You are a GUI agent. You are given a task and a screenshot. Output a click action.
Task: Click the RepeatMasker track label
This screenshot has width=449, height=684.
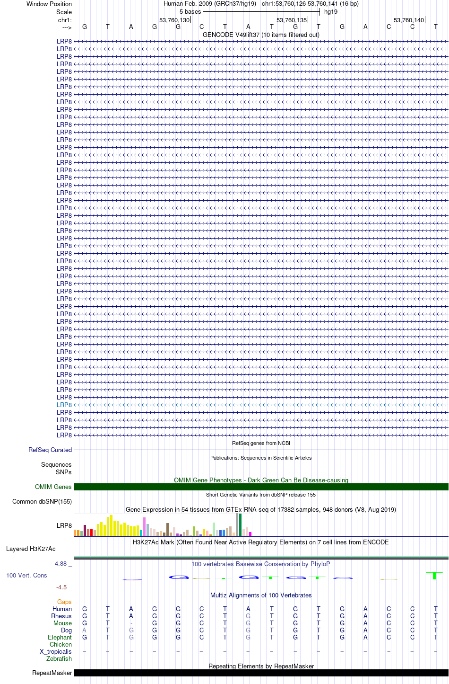point(52,673)
